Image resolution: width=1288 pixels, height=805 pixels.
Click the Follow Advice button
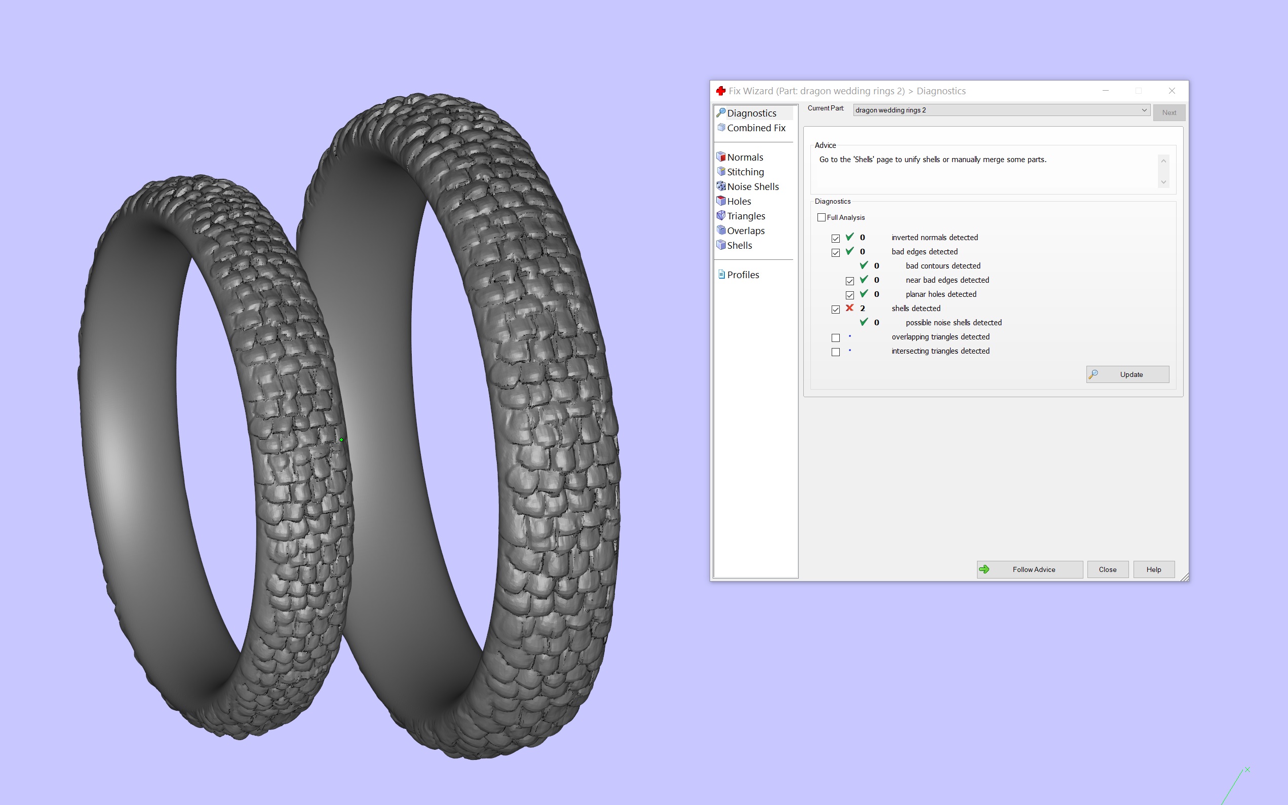1029,569
